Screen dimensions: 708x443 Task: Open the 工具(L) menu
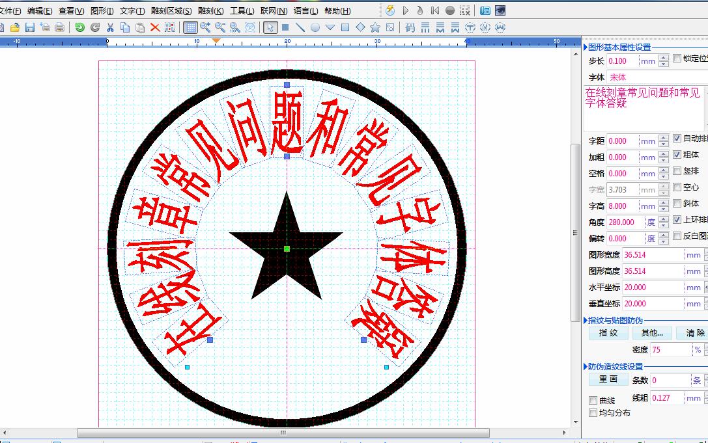tap(242, 11)
